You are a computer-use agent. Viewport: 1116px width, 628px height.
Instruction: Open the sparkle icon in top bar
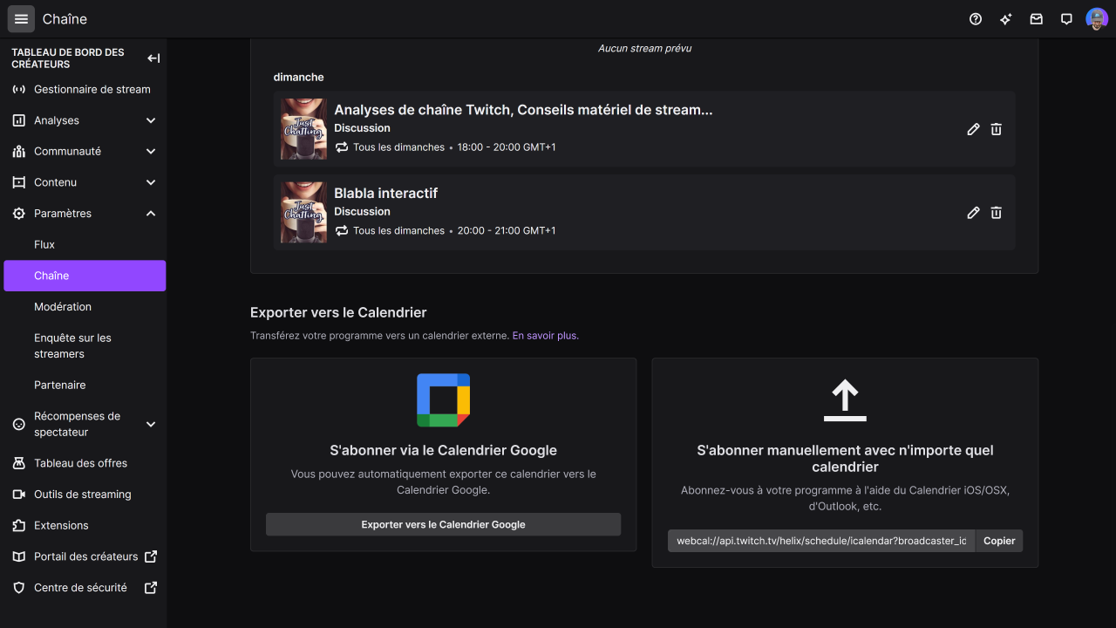pyautogui.click(x=1006, y=19)
